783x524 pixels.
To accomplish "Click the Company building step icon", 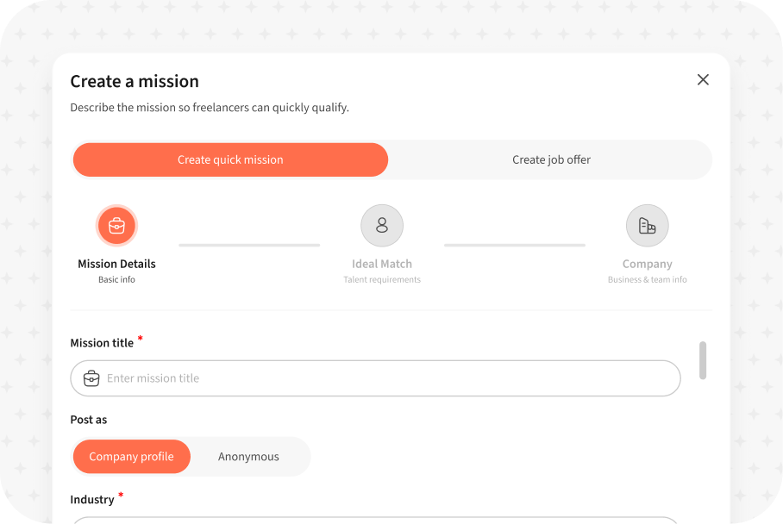I will 647,226.
